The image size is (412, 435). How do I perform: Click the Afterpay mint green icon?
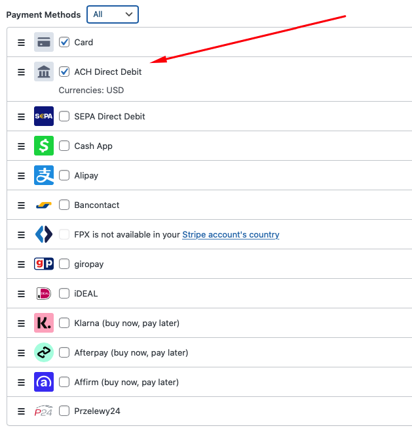pos(44,352)
